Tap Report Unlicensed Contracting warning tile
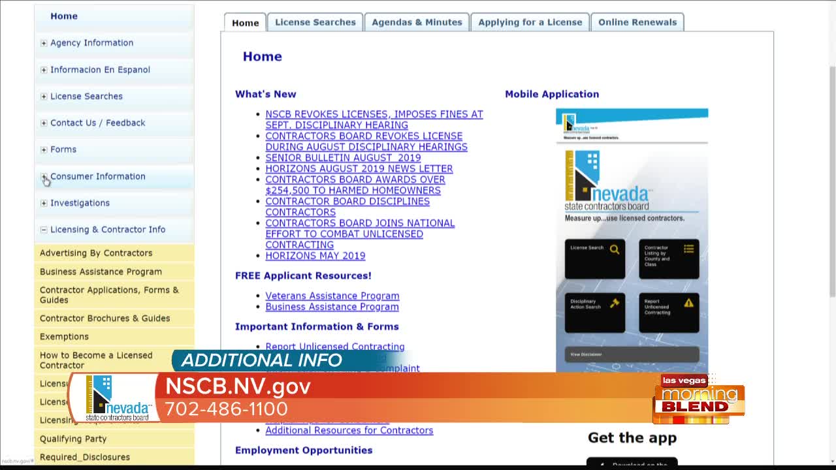The image size is (836, 470). tap(669, 313)
